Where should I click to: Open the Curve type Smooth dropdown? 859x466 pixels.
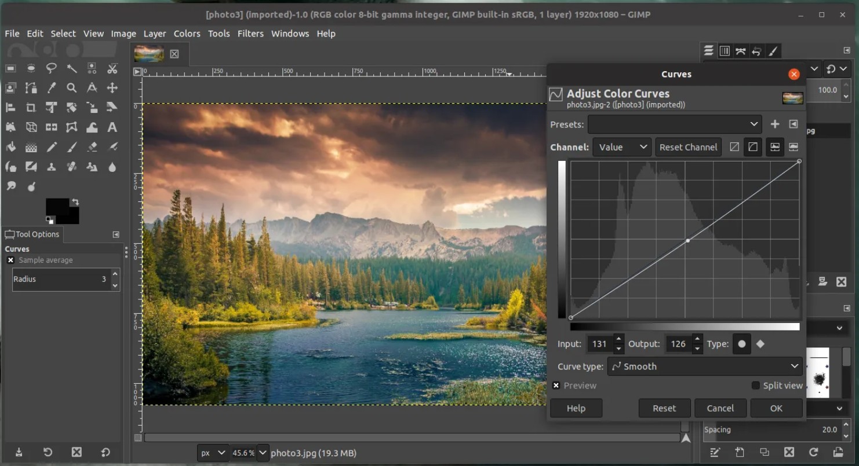[705, 366]
